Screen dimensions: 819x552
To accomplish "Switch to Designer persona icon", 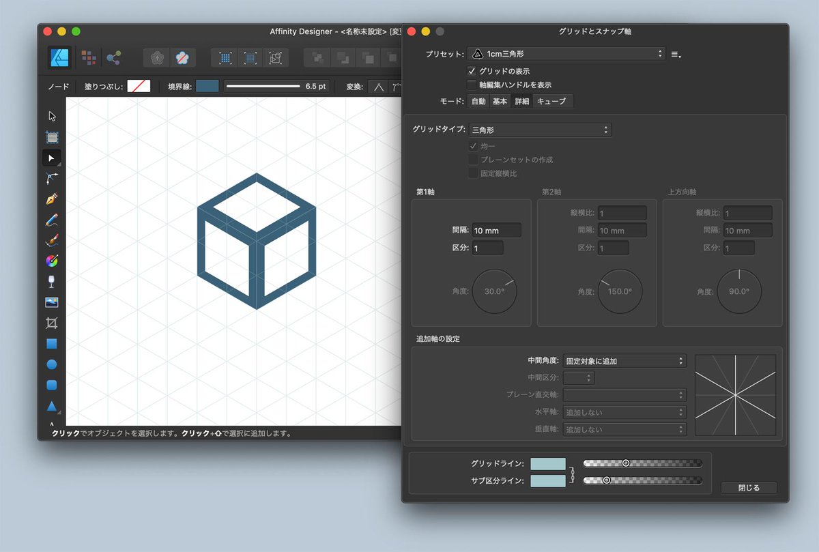I will 61,58.
